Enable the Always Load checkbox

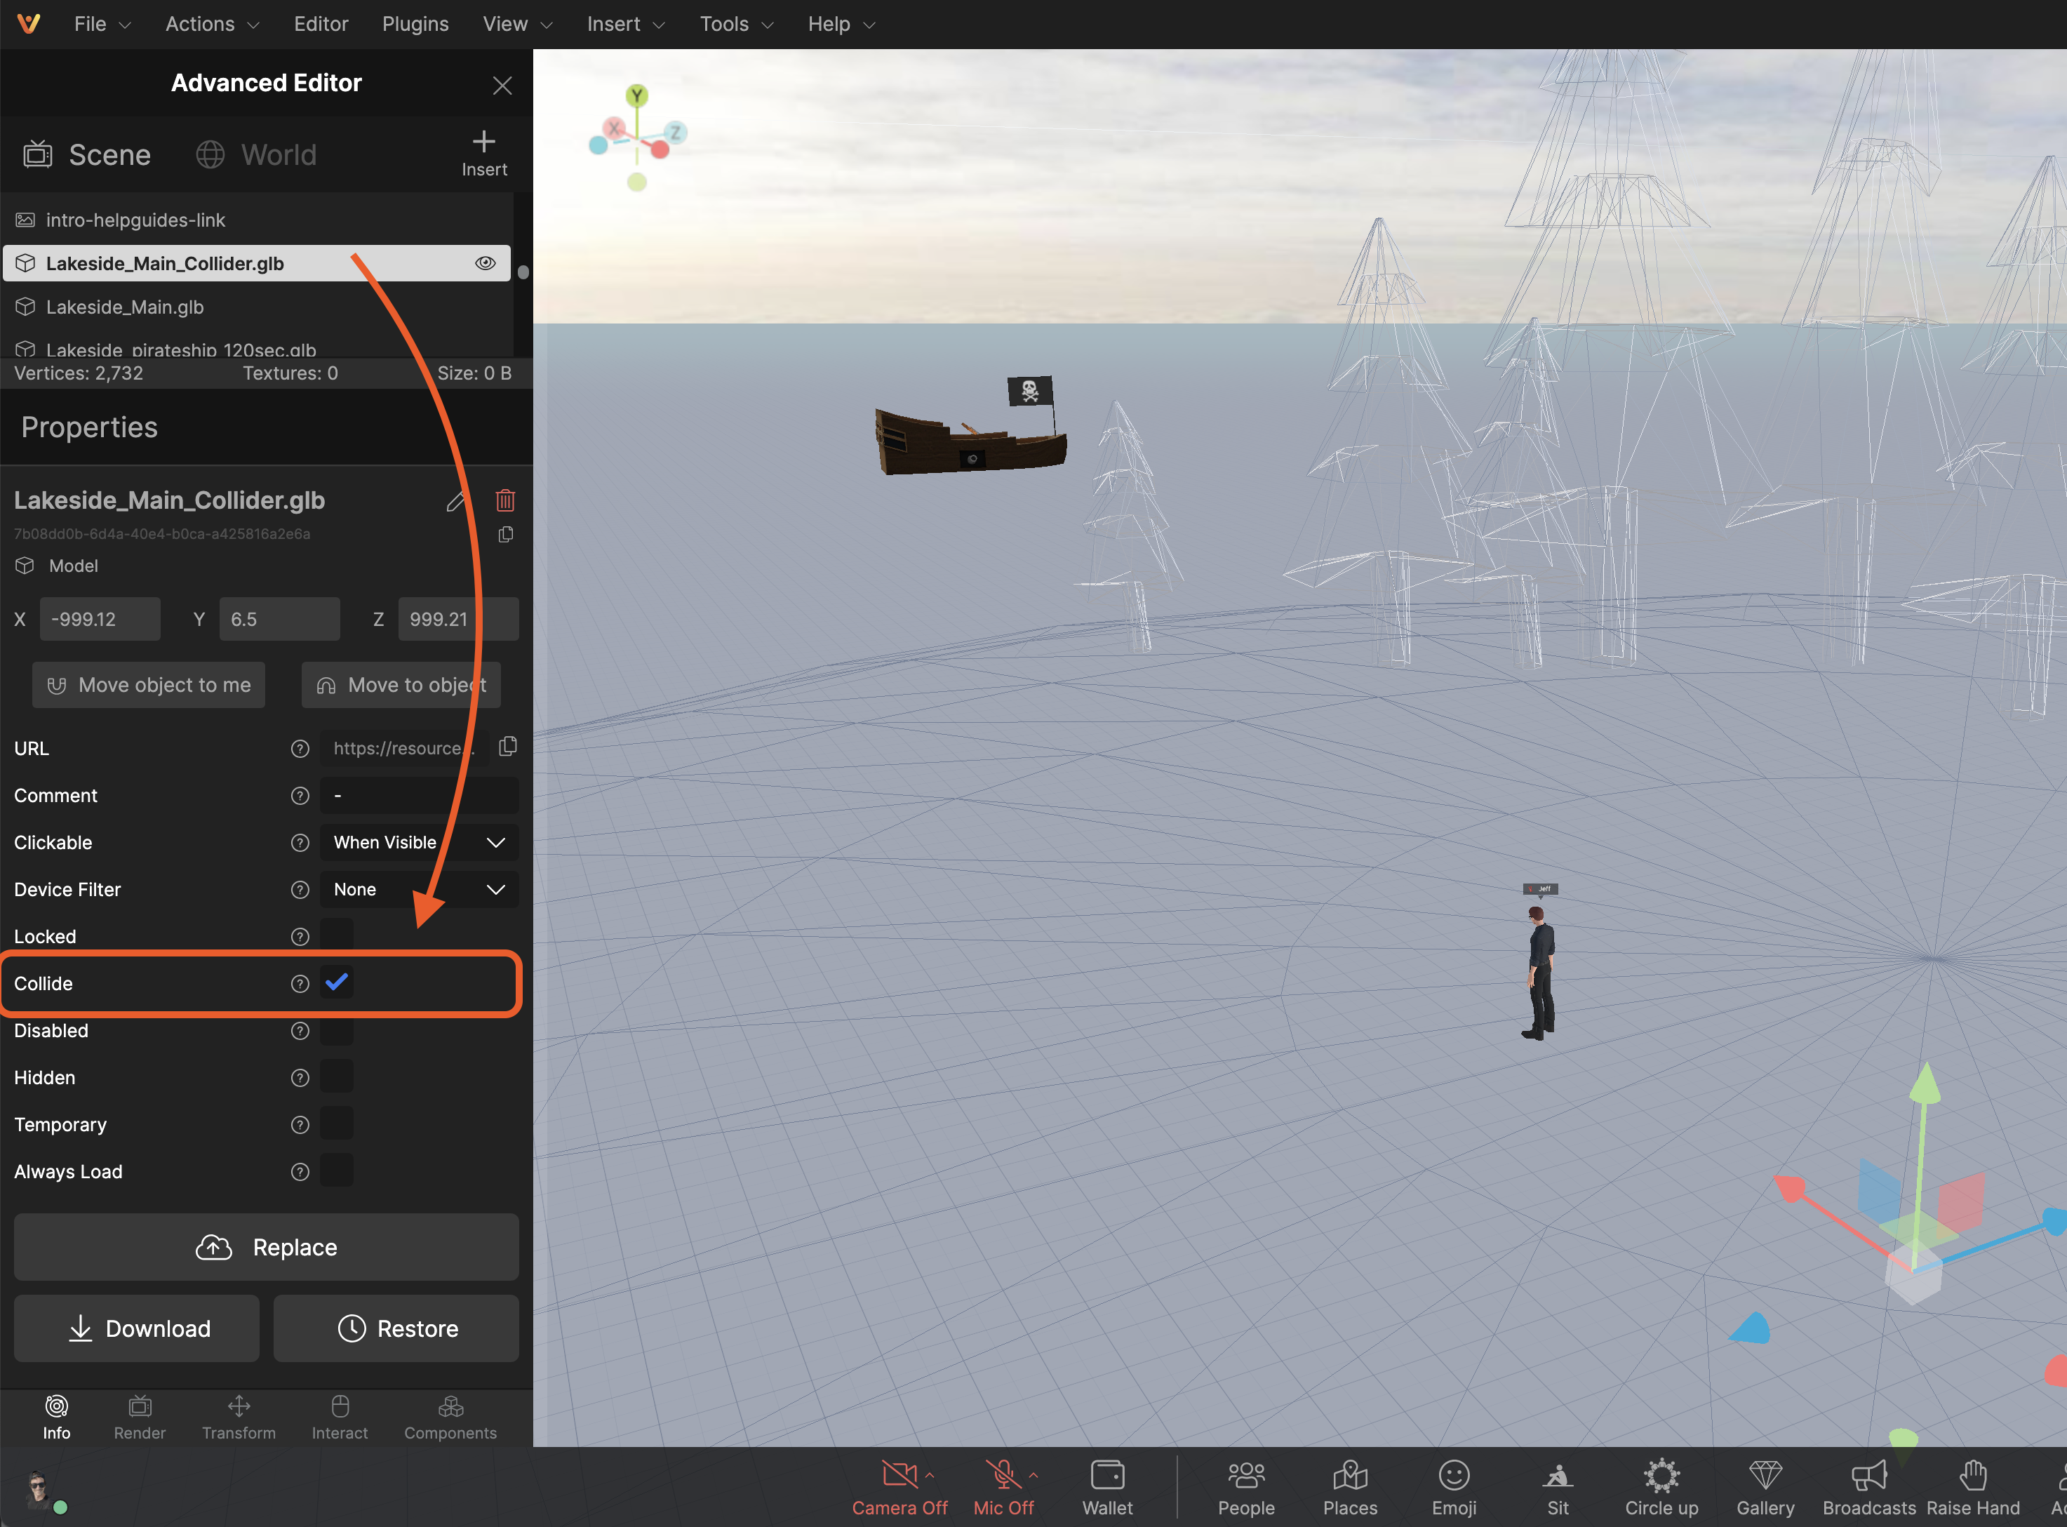[336, 1171]
